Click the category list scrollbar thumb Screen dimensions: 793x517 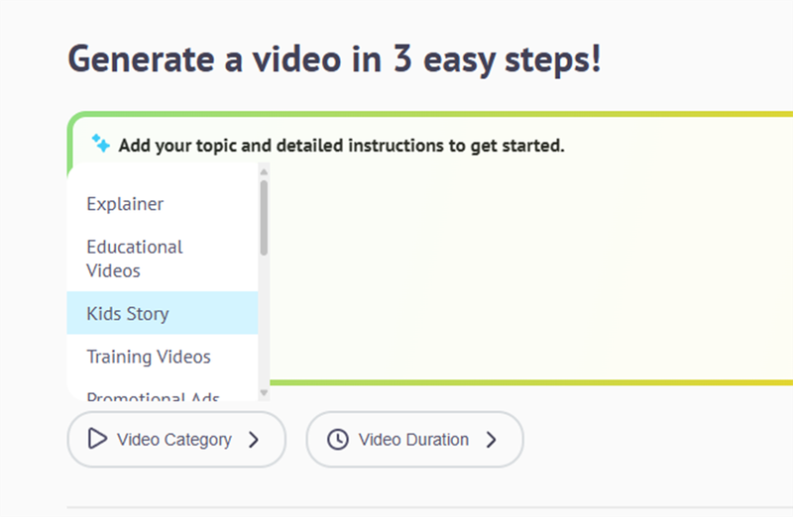point(264,216)
